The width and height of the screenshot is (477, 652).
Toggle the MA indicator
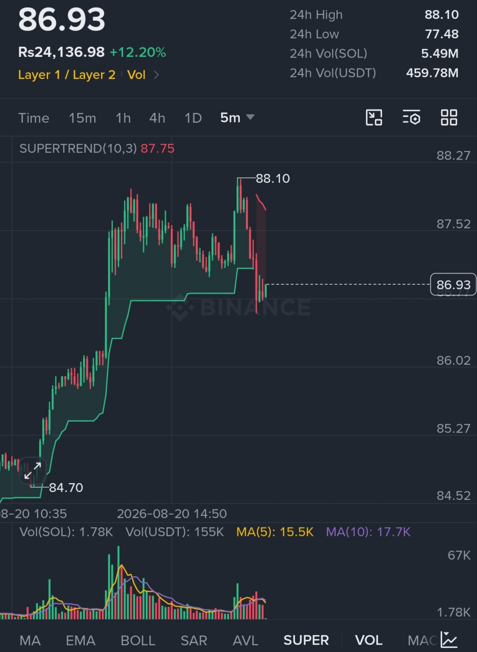point(30,640)
